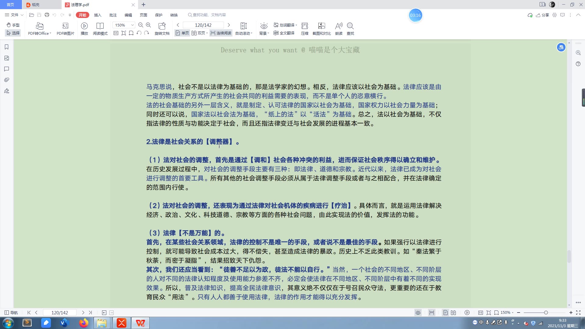585x329 pixels.
Task: Zoom in with the magnifier plus icon
Action: coord(148,25)
